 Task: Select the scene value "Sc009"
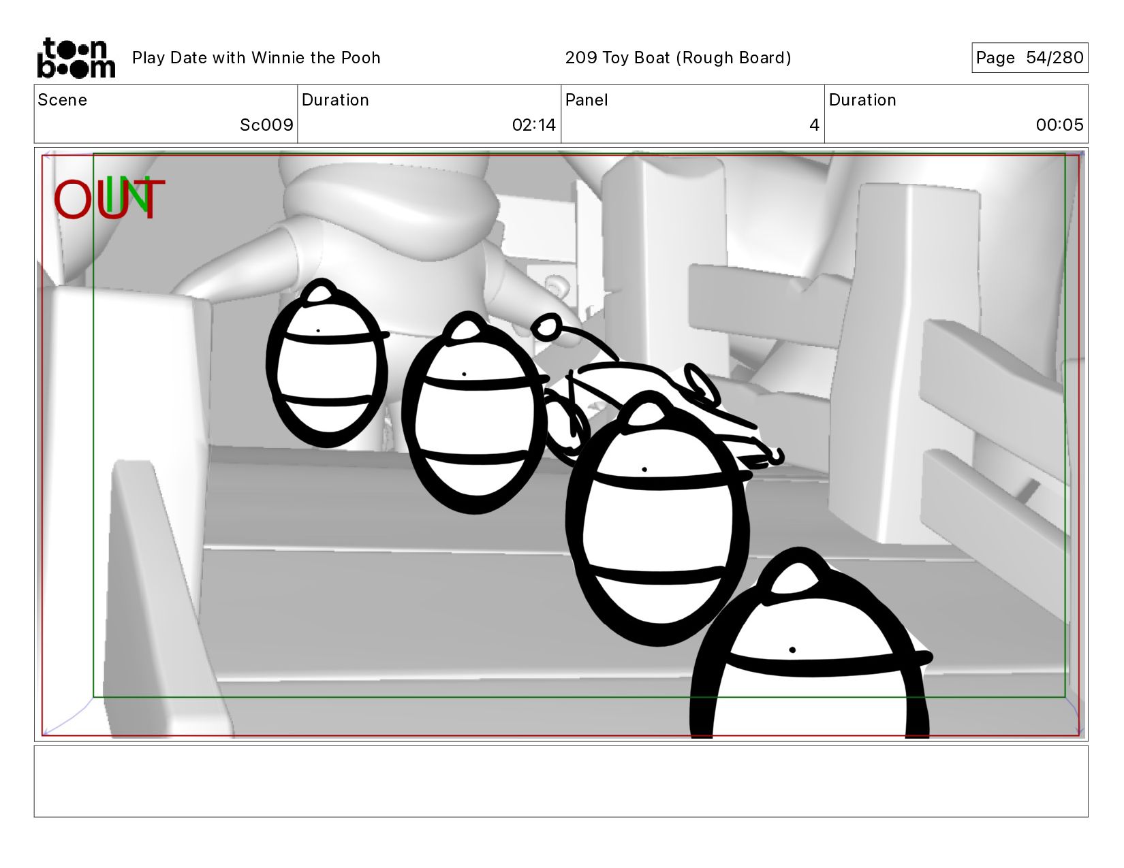pos(266,125)
